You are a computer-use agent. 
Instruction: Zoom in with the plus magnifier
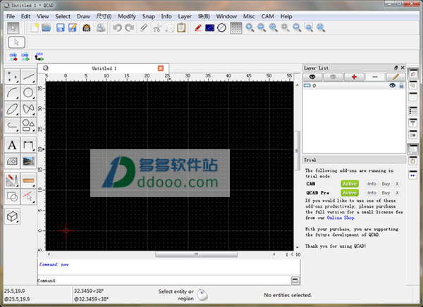pyautogui.click(x=250, y=27)
